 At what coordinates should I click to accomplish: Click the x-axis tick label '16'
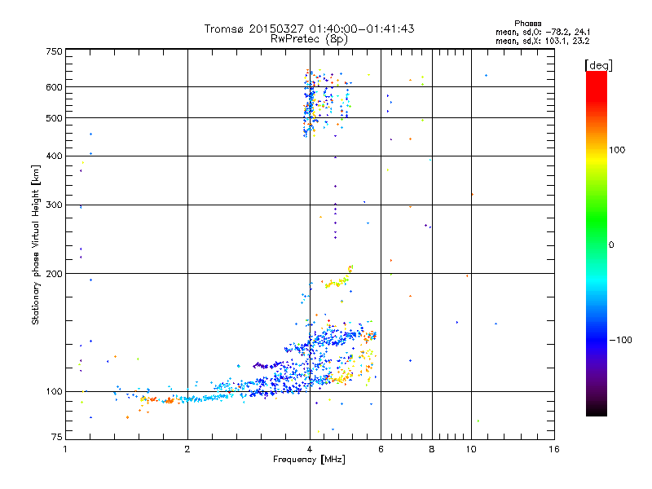point(554,449)
